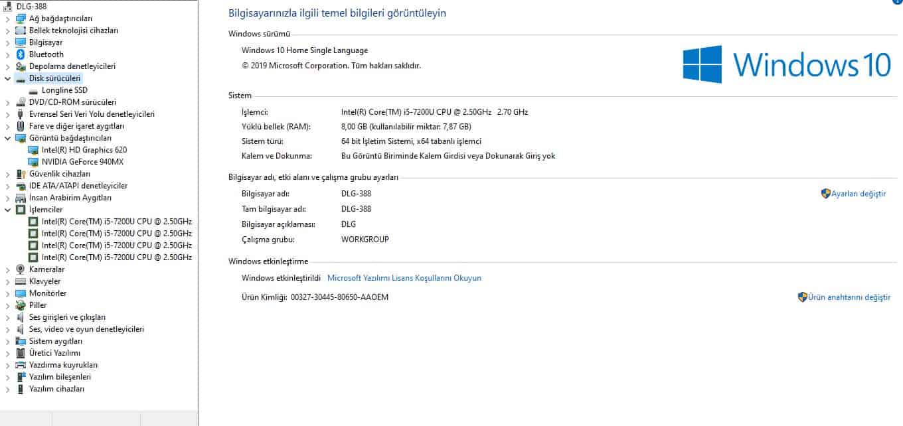Click the Yazılım bileşenleri icon
Screen dimensions: 903x426
click(21, 377)
